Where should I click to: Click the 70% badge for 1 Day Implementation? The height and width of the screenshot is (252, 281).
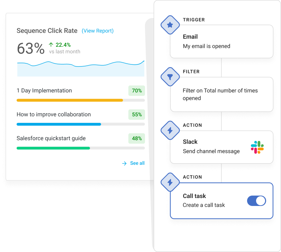click(137, 91)
